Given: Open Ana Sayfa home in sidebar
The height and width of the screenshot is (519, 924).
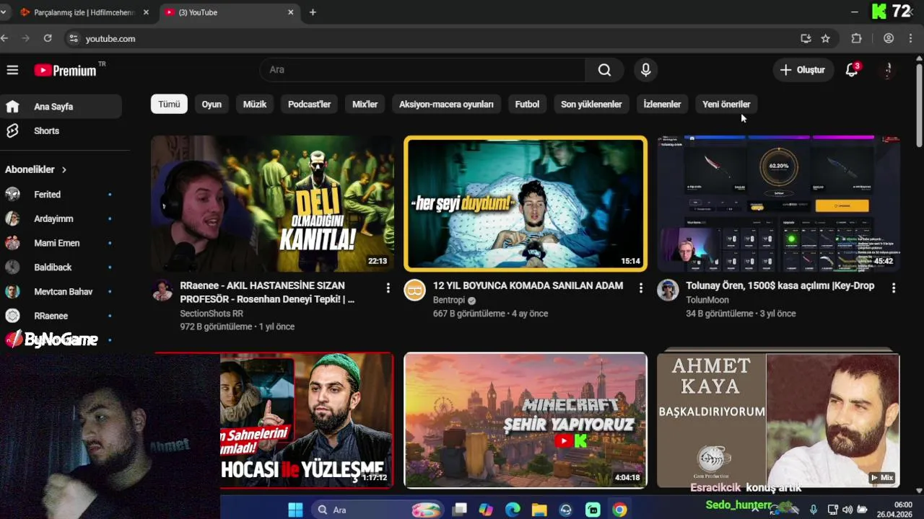Looking at the screenshot, I should tap(61, 107).
